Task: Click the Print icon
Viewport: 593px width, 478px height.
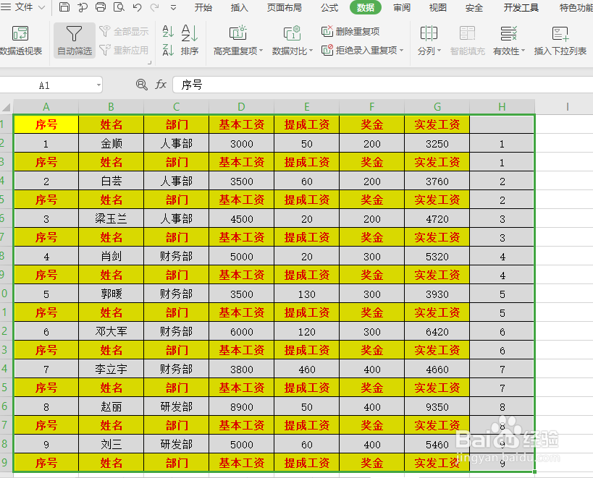Action: (x=101, y=7)
